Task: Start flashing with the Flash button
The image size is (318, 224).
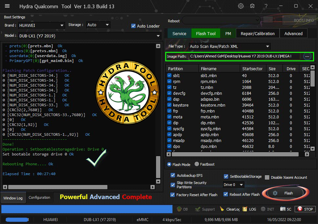Action: coord(285,193)
